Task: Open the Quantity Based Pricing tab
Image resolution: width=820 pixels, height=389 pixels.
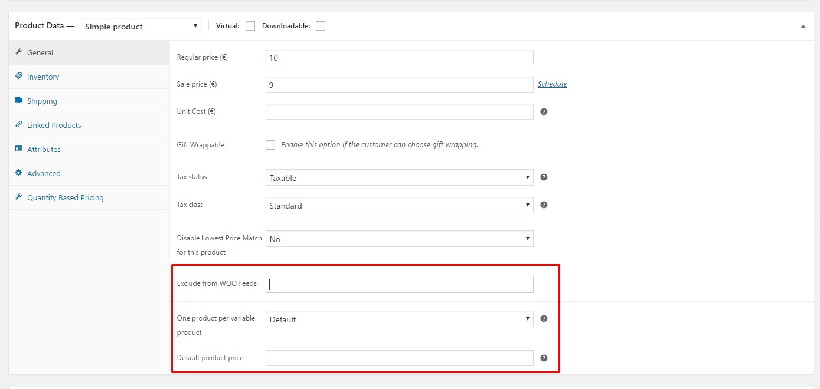Action: point(64,197)
